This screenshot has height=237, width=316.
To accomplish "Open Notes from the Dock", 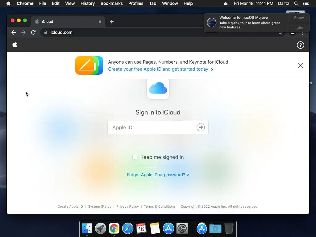I will (155, 228).
